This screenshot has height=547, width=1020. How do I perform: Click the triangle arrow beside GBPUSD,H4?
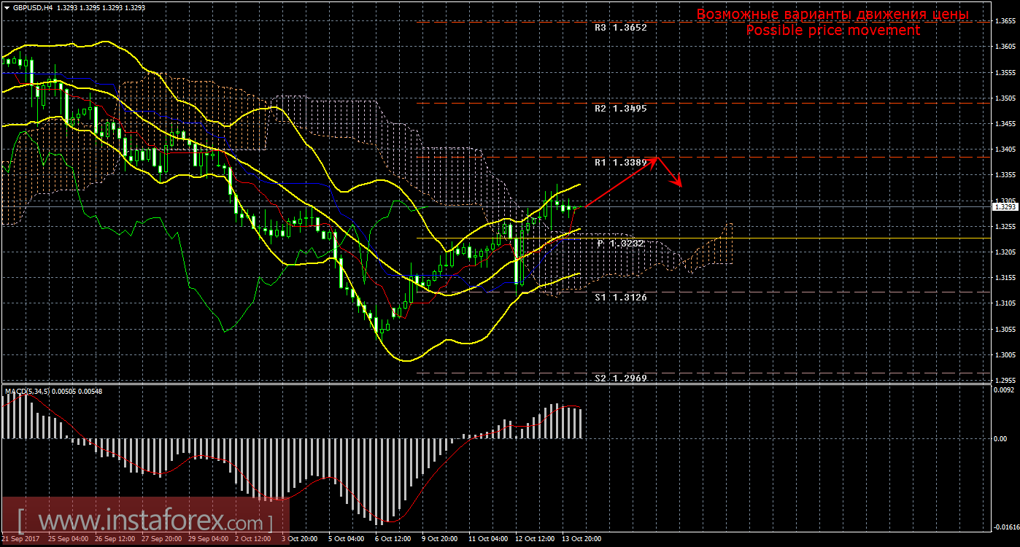(x=7, y=8)
